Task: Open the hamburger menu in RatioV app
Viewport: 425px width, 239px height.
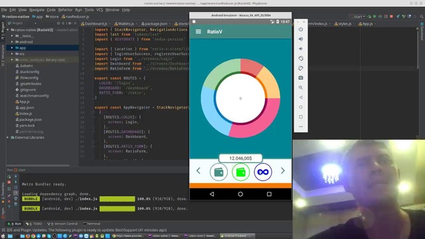Action: point(199,32)
